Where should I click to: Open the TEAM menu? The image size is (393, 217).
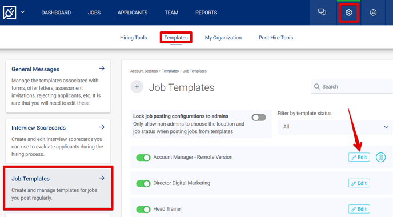(x=171, y=13)
